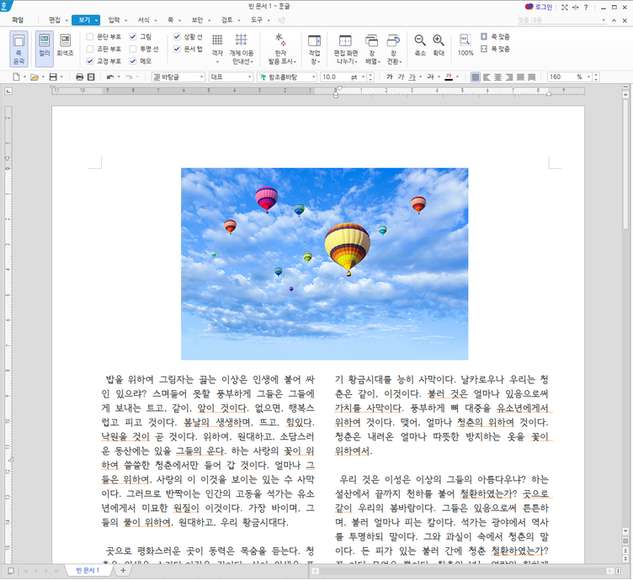Image resolution: width=633 pixels, height=580 pixels.
Task: Click the save icon in the toolbar
Action: point(53,76)
